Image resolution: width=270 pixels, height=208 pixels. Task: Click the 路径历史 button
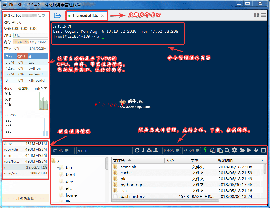[172, 150]
